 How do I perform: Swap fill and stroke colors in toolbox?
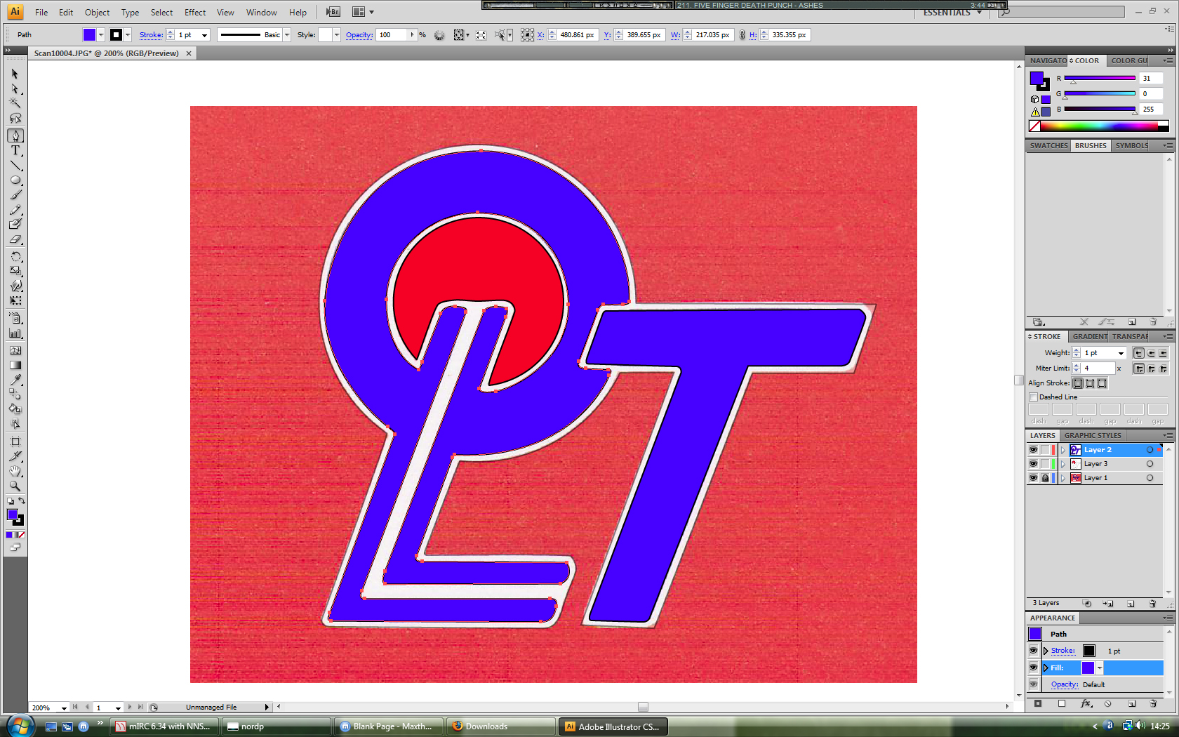pos(22,501)
